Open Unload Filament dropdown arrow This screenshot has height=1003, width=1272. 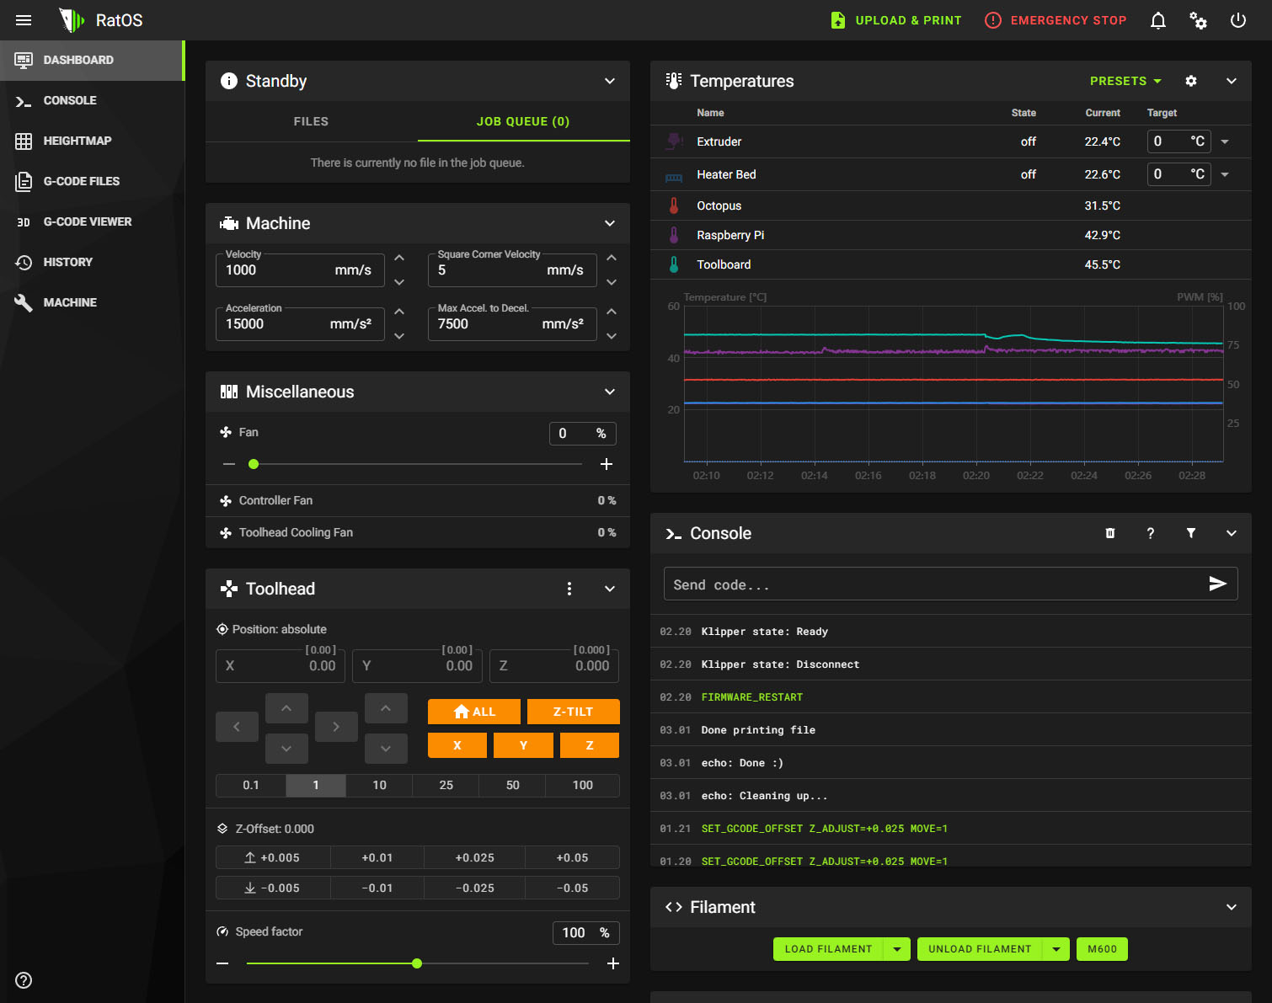tap(1056, 949)
